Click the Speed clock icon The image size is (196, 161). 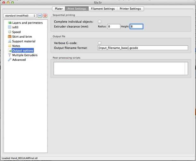pos(9,32)
